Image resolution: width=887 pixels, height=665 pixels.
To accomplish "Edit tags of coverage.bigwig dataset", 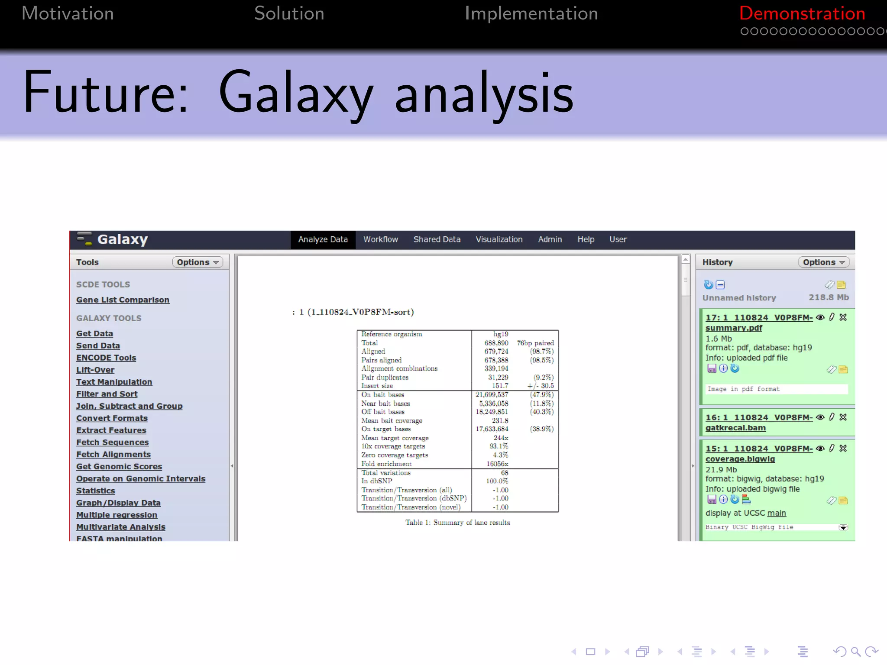I will (831, 500).
